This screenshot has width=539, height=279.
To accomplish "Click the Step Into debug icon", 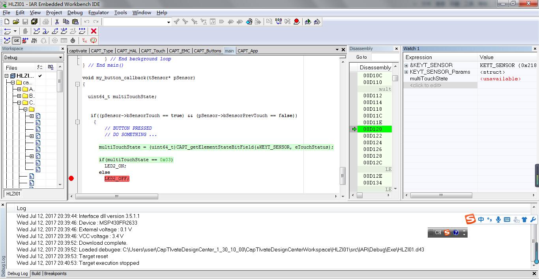I will [46, 31].
